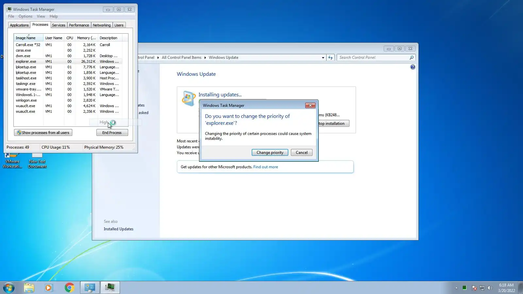Click the Task Manager title bar icon
Screen dimensions: 523x294
point(9,9)
